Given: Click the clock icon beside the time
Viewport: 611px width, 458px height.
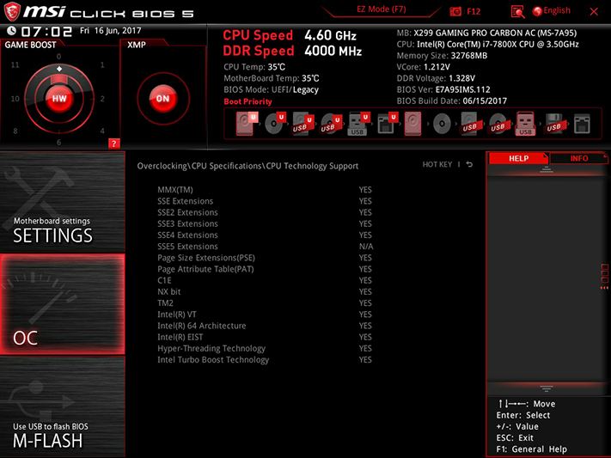Looking at the screenshot, I should click(x=12, y=30).
